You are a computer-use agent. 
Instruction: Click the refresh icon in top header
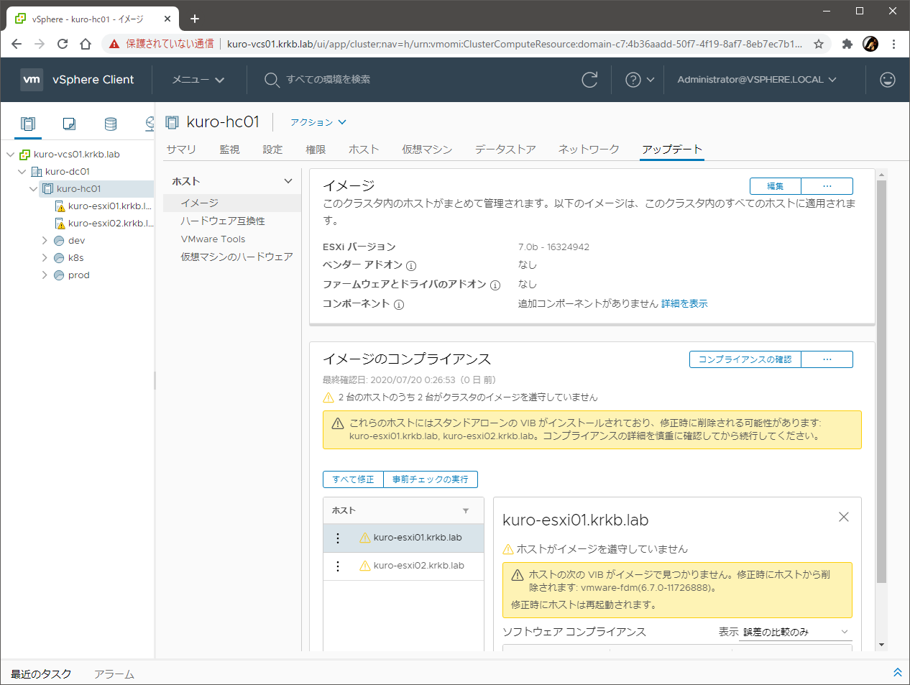[589, 80]
